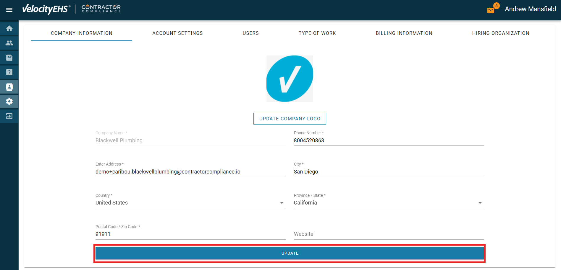
Task: Switch to the Account Settings tab
Action: click(177, 33)
